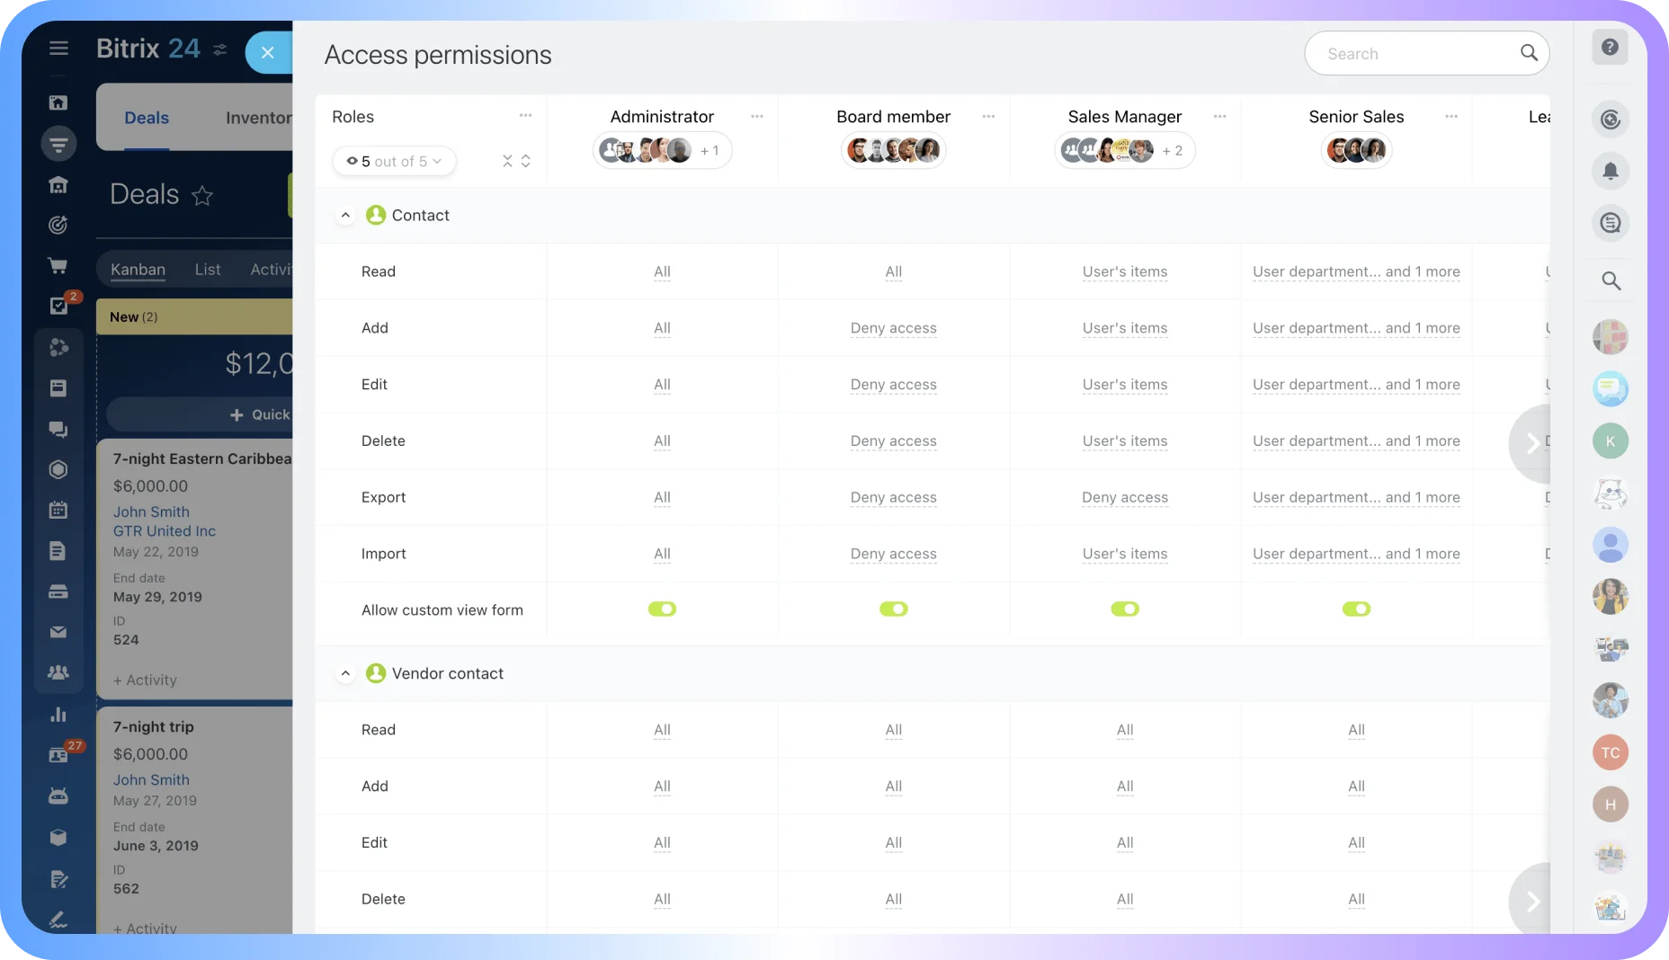The height and width of the screenshot is (960, 1669).
Task: Open the Calendar from the left sidebar
Action: 58,510
